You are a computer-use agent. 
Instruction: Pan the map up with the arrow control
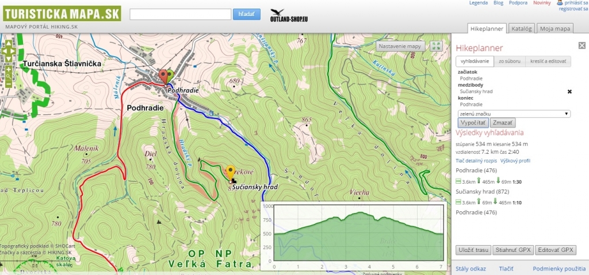8,44
